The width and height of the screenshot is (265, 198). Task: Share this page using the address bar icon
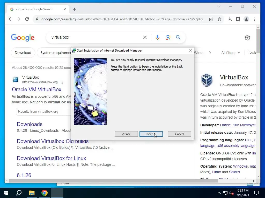click(x=211, y=19)
